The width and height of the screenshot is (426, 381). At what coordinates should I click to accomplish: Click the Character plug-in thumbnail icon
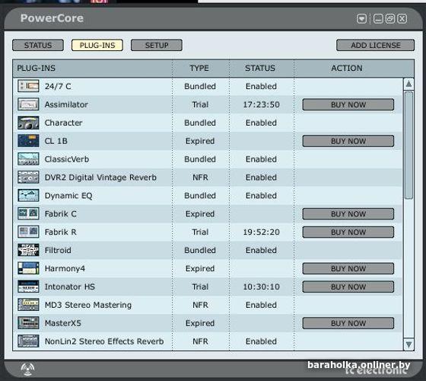[28, 123]
